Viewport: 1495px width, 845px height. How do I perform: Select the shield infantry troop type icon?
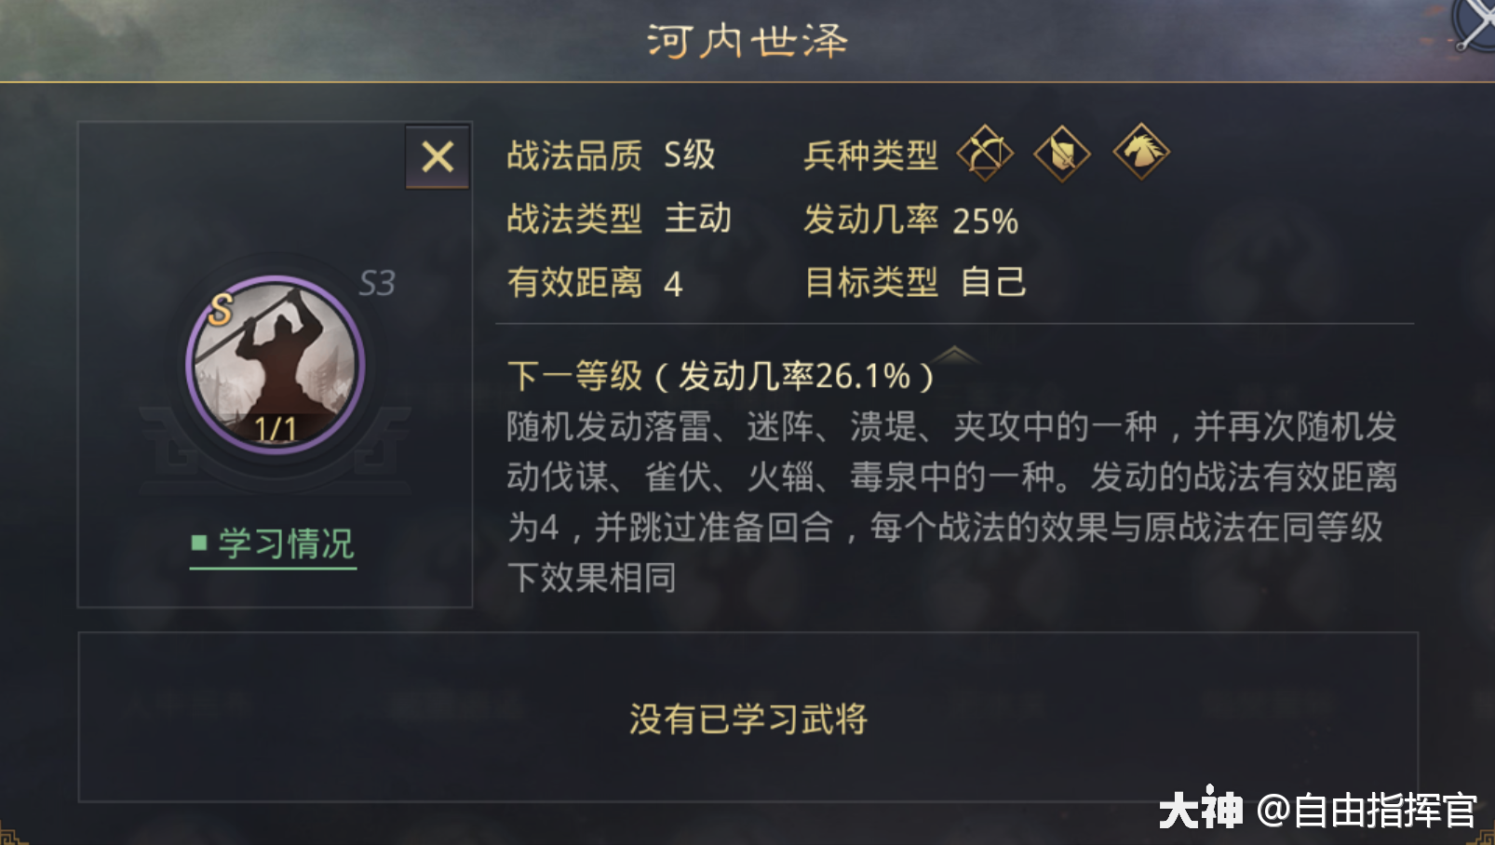tap(1062, 153)
